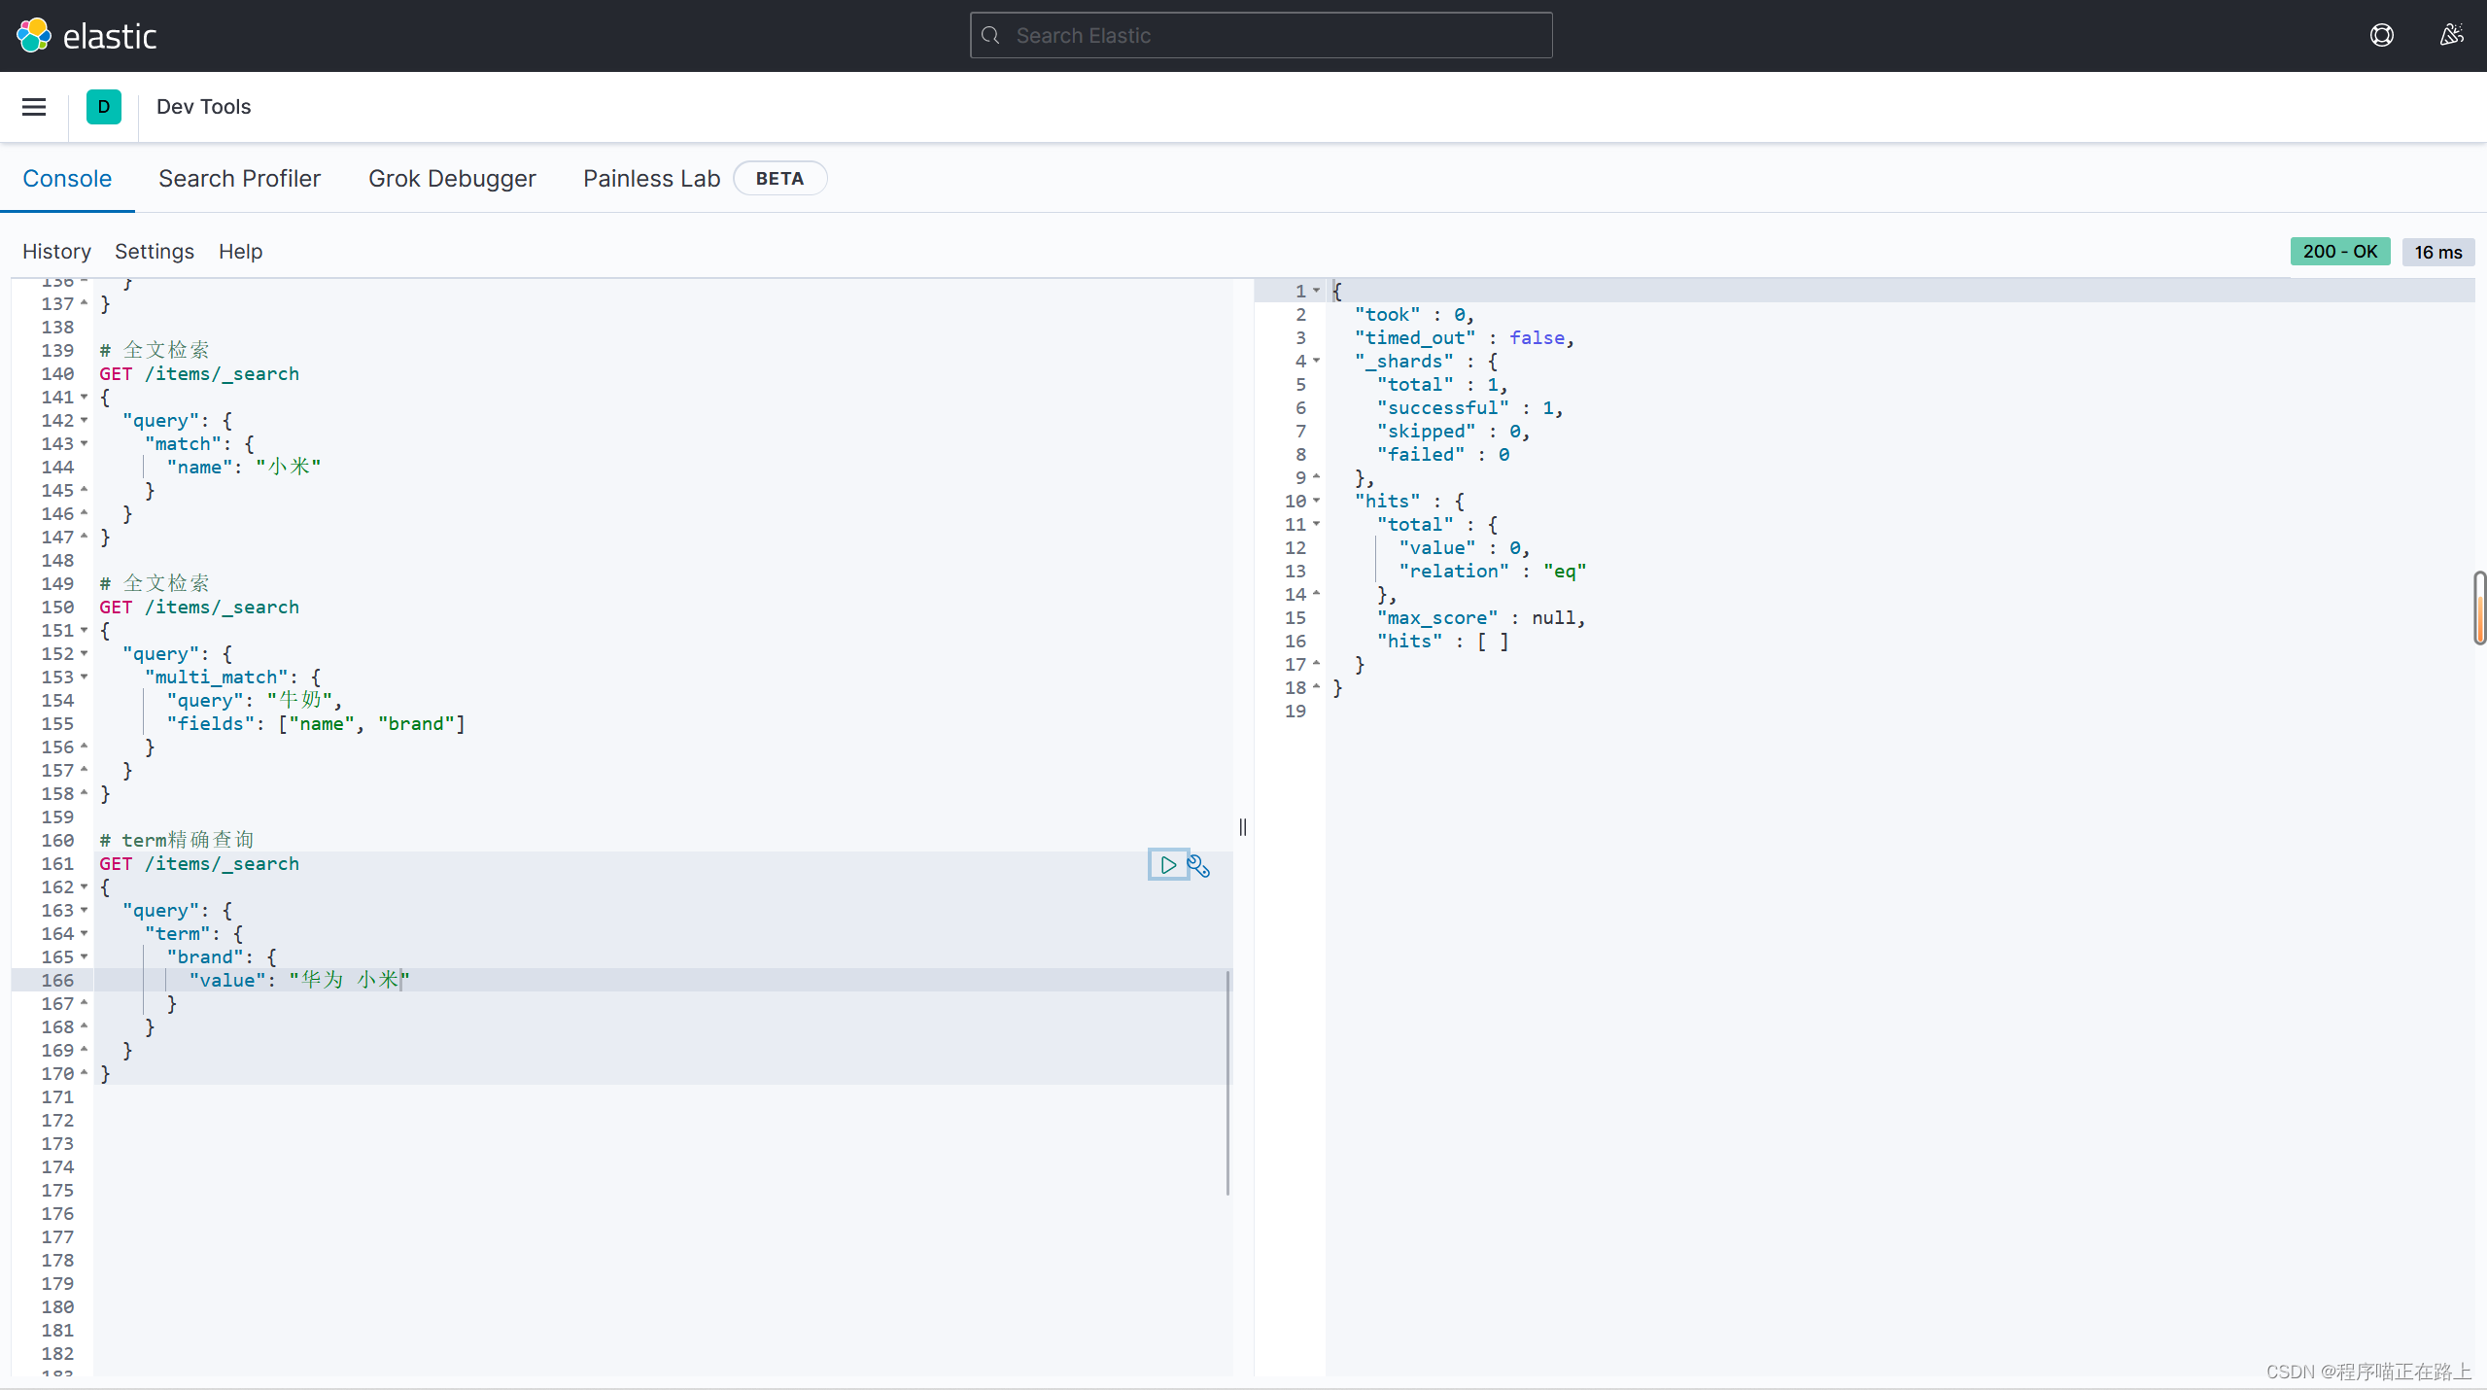Open console Settings
The image size is (2487, 1390).
tap(155, 252)
